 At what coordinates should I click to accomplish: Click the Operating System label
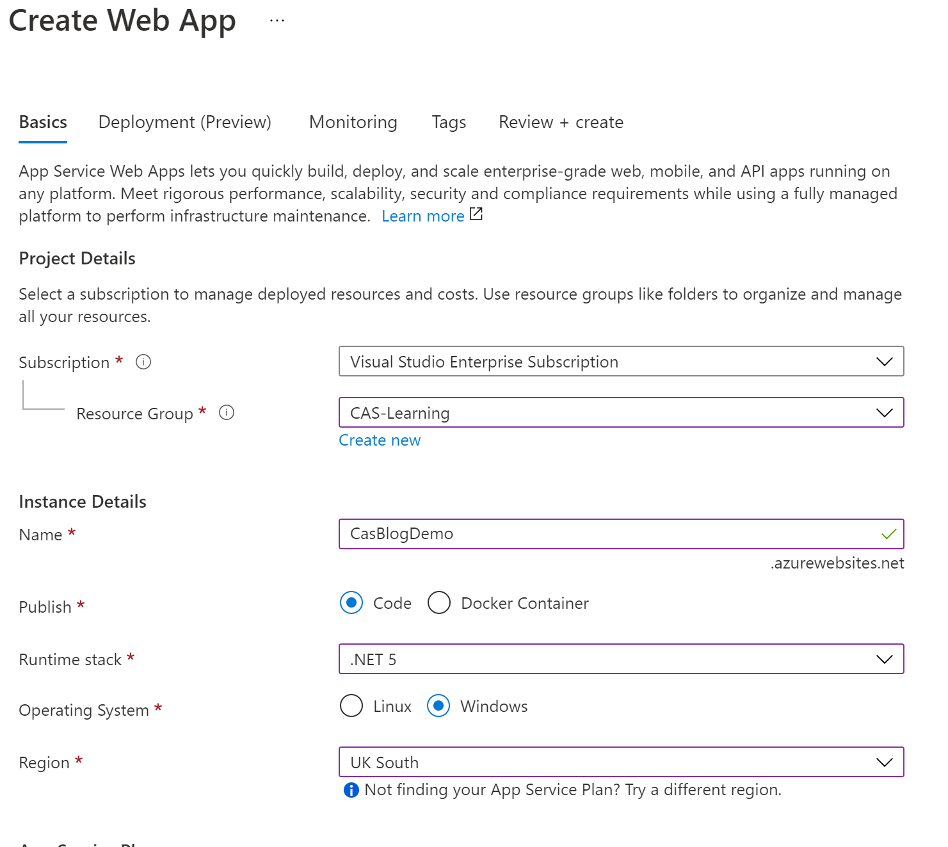[x=84, y=711]
